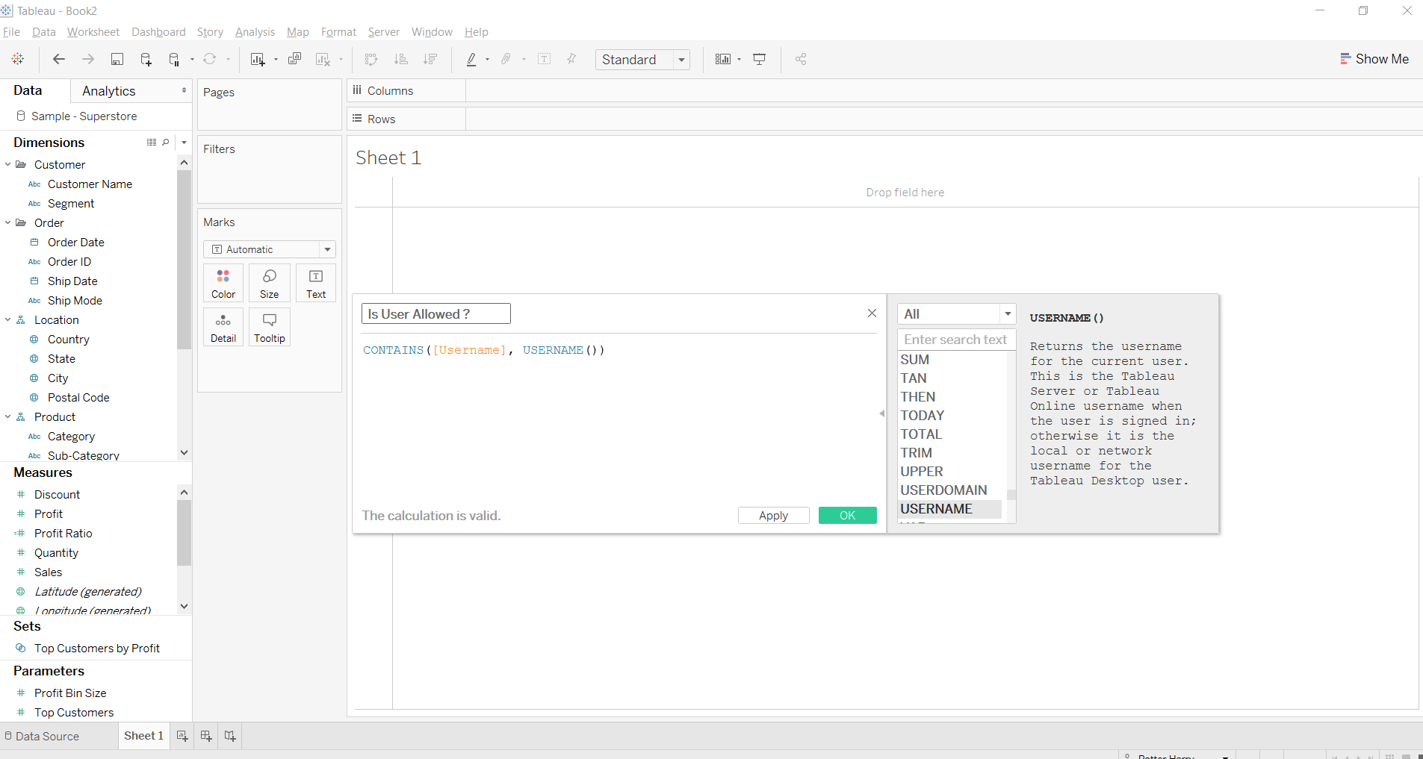Close the calculation editor with the X
Viewport: 1423px width, 759px height.
[872, 313]
